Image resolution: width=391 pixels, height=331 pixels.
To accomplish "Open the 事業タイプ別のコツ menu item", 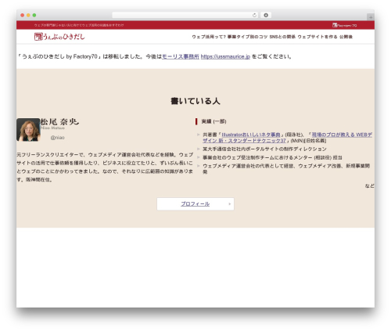I will point(247,37).
